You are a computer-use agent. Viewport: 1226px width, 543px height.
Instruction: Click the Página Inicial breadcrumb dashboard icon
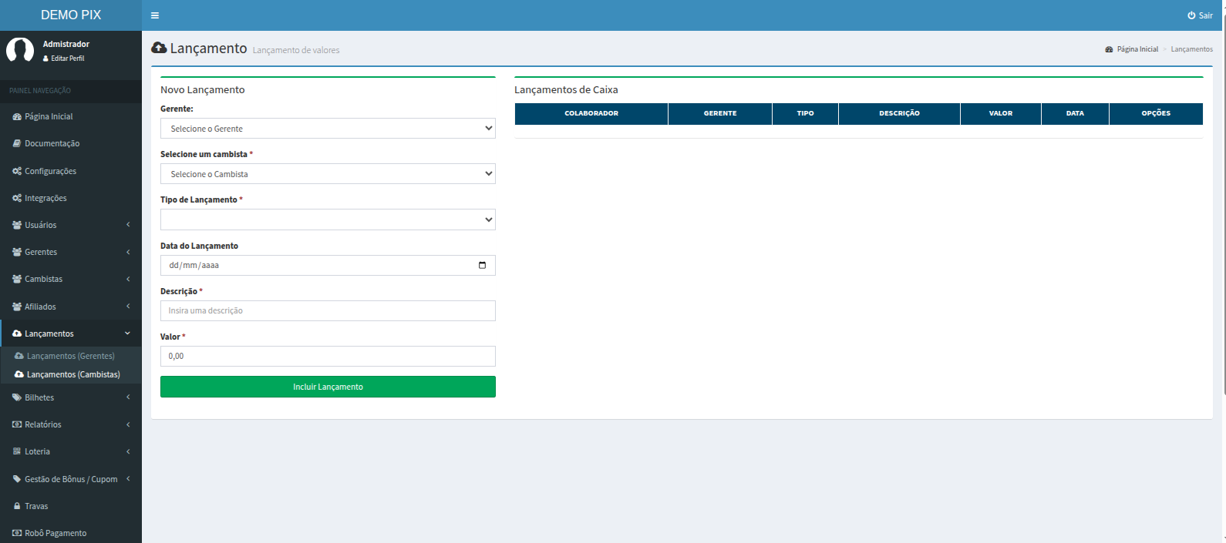1109,49
